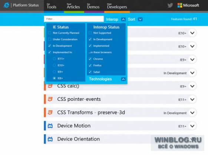This screenshot has width=208, height=155.
Task: Expand the CSS calc() row chevron
Action: click(192, 86)
